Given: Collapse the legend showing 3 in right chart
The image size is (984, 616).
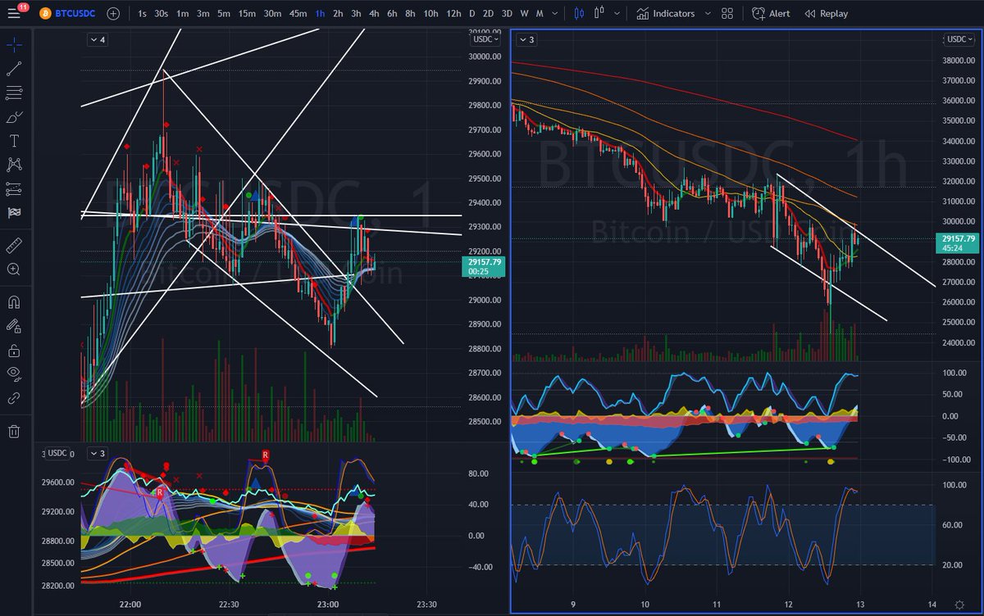Looking at the screenshot, I should (x=525, y=39).
